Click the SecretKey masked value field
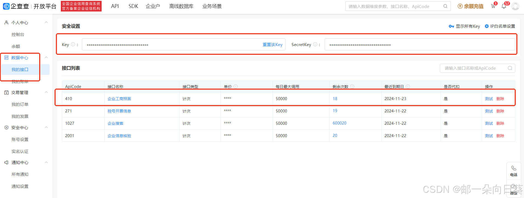This screenshot has width=524, height=198. point(420,44)
